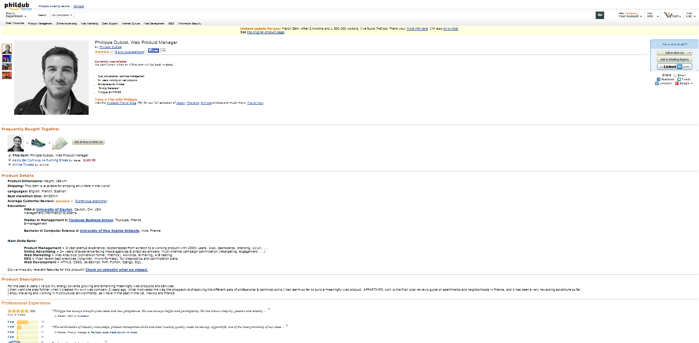Open the Web Development category
699x343 pixels.
coord(154,23)
